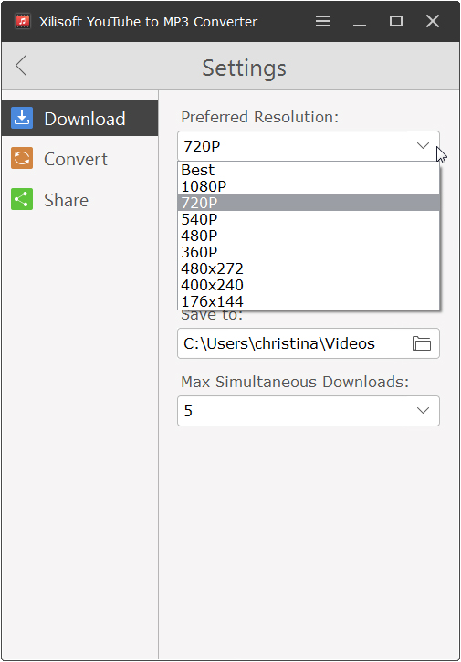Viewport: 461px width, 662px height.
Task: Choose 480P resolution option
Action: pos(309,236)
